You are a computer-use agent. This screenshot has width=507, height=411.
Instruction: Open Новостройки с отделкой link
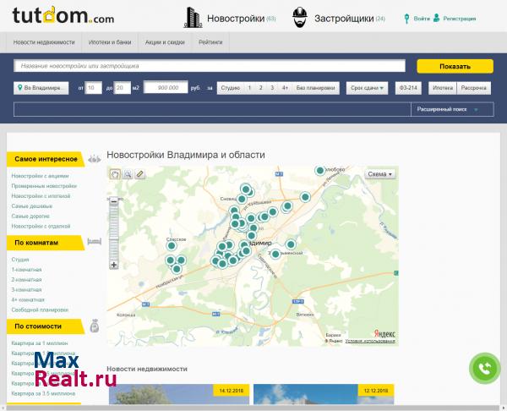(x=41, y=226)
